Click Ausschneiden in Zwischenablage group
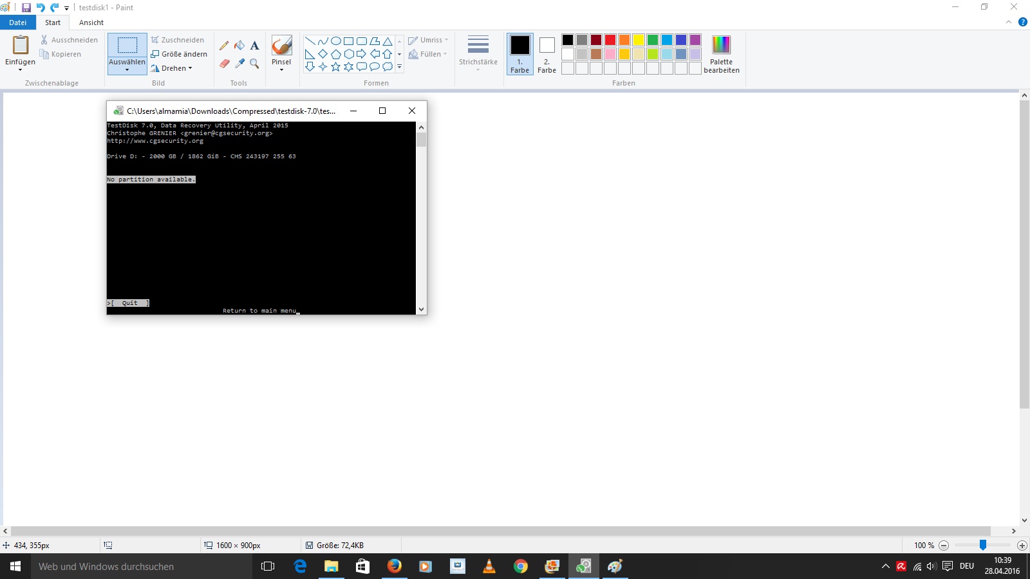Image resolution: width=1030 pixels, height=579 pixels. pyautogui.click(x=69, y=40)
